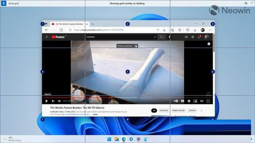Open Edge Settings and more menu

(210, 30)
